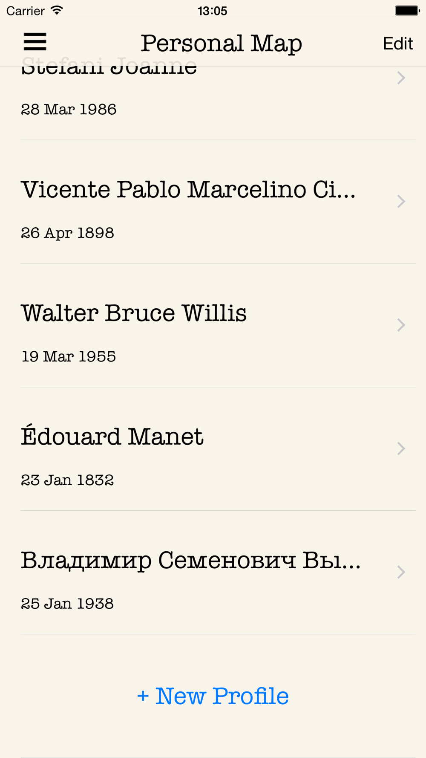Select Walter Bruce Willis profile name
This screenshot has height=758, width=426.
click(x=134, y=313)
